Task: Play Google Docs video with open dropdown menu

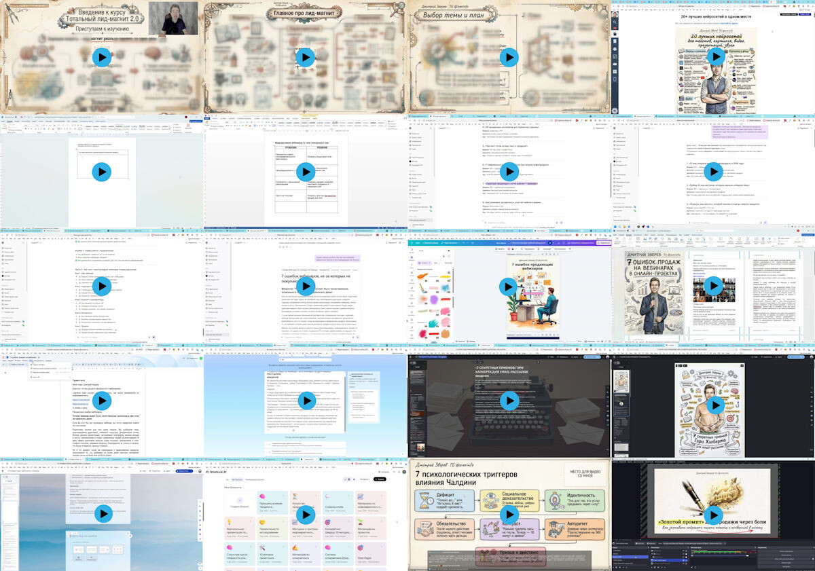Action: pos(102,400)
